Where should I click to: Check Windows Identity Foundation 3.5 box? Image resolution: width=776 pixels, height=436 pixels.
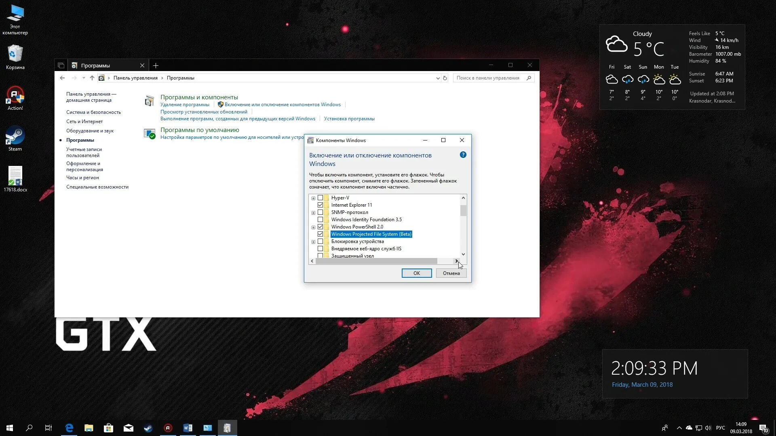tap(321, 220)
